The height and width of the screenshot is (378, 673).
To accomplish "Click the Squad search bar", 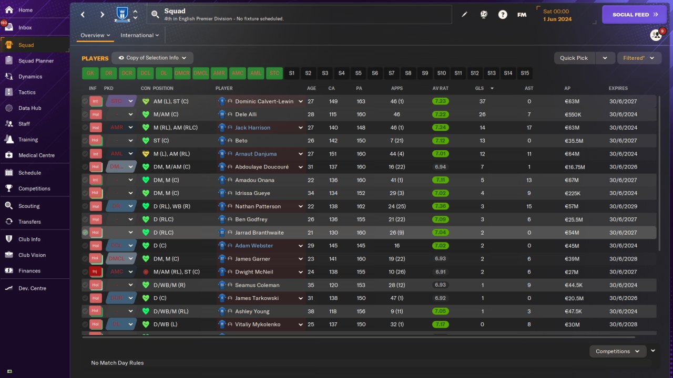I will (299, 15).
